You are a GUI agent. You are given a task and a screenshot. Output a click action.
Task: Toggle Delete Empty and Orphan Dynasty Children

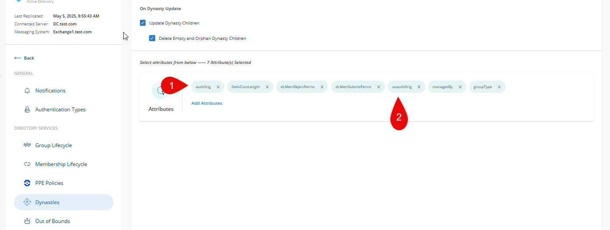(x=152, y=38)
